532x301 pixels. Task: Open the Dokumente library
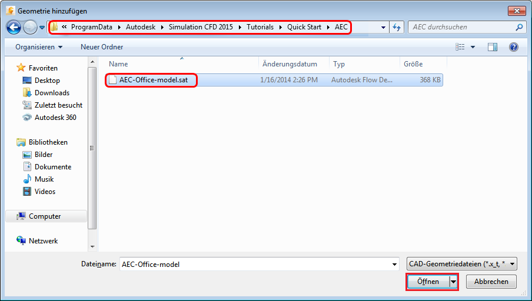click(x=53, y=167)
